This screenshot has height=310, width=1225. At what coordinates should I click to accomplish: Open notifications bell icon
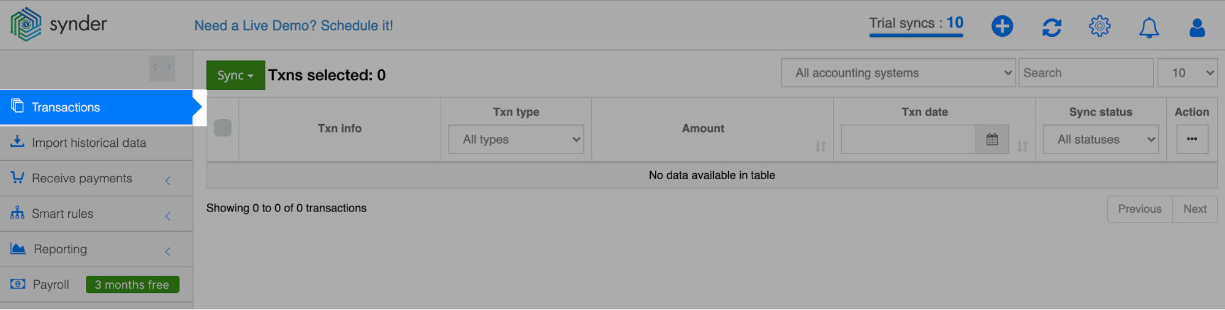pos(1148,28)
